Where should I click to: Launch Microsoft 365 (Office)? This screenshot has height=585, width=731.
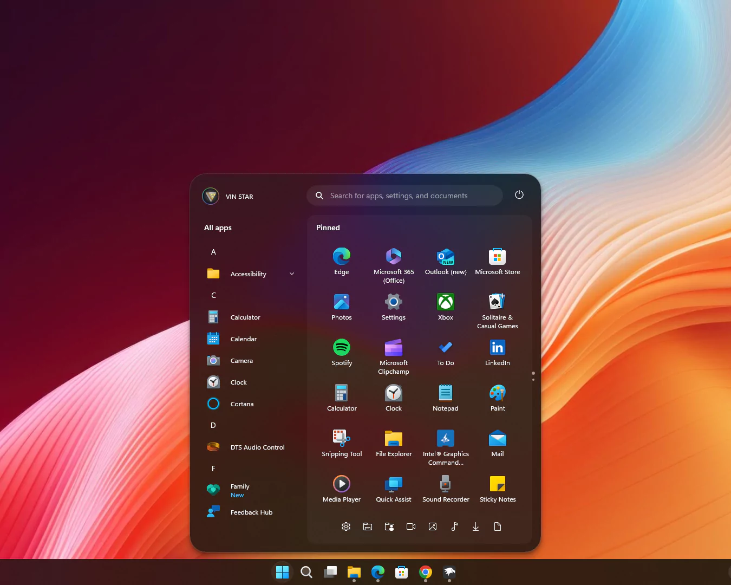point(394,265)
